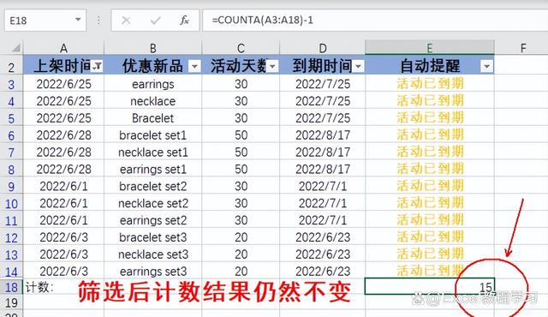548x317 pixels.
Task: Click the Name Box showing E18
Action: (45, 21)
